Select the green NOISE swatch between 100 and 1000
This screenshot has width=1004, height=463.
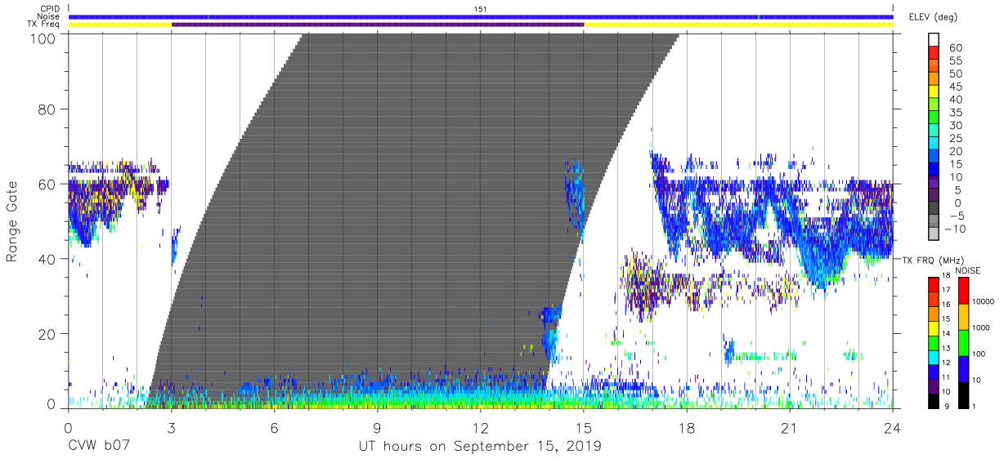(x=963, y=341)
